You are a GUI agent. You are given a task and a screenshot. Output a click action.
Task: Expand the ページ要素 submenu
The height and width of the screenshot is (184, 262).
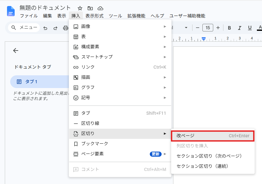click(120, 154)
